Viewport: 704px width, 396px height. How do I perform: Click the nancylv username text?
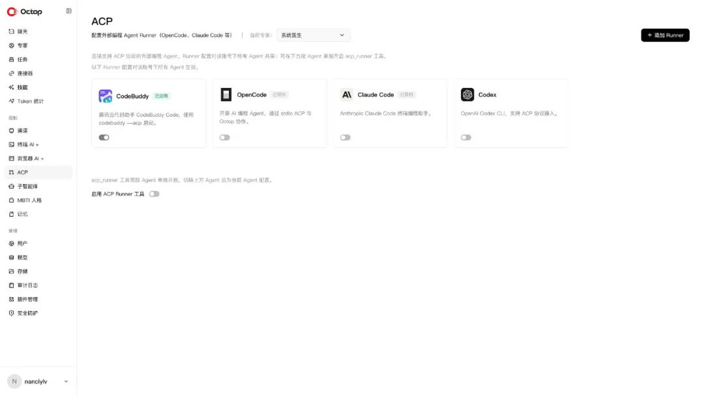(36, 382)
